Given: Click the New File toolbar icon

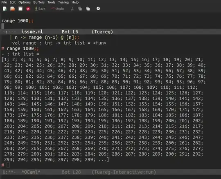Looking at the screenshot, I should pos(5,9).
